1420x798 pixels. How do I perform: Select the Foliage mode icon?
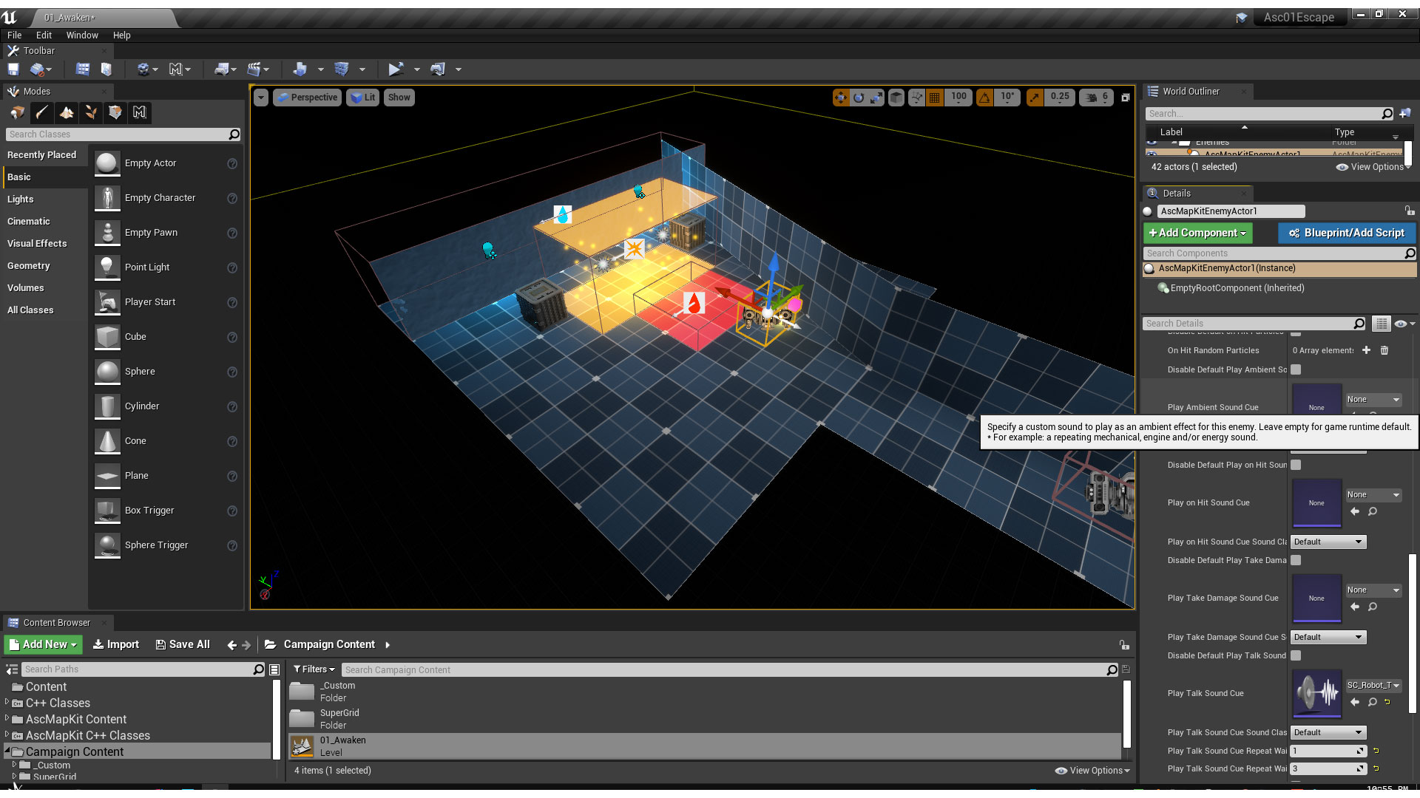point(91,112)
